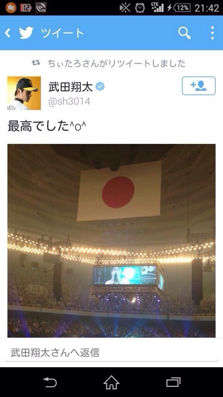
Task: Open the three-dot overflow menu
Action: tap(213, 33)
